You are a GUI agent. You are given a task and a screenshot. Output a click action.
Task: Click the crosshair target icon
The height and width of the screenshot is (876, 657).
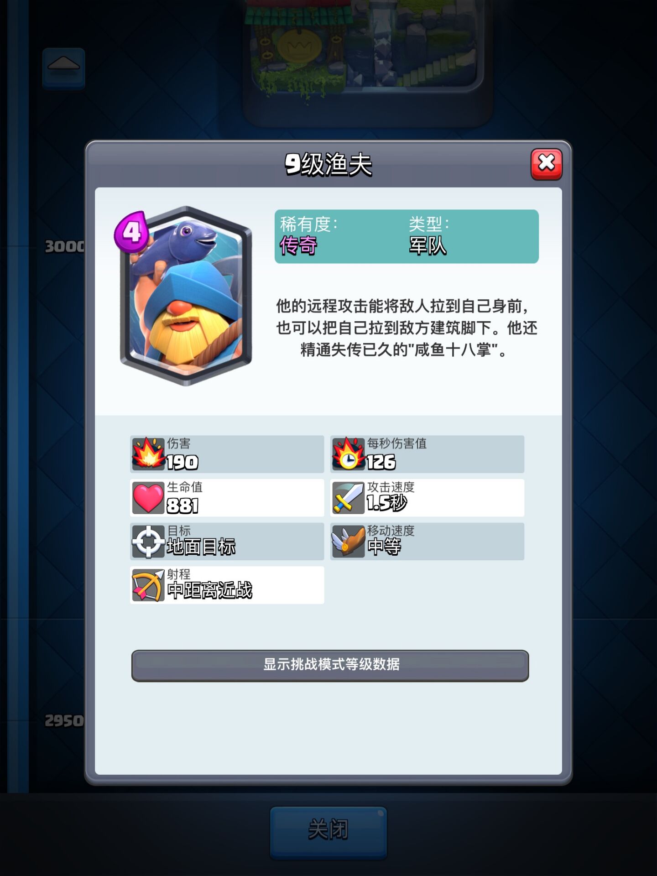pyautogui.click(x=148, y=542)
